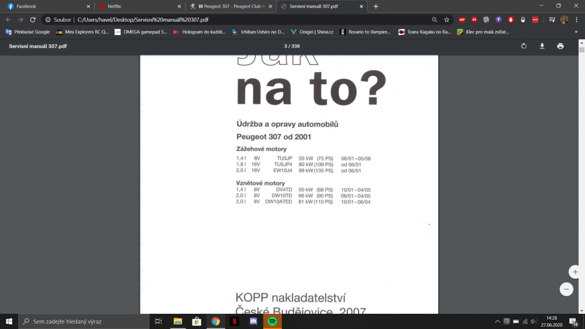Screen dimensions: 585x329
Task: Rotate the PDF page clockwise
Action: coord(524,46)
